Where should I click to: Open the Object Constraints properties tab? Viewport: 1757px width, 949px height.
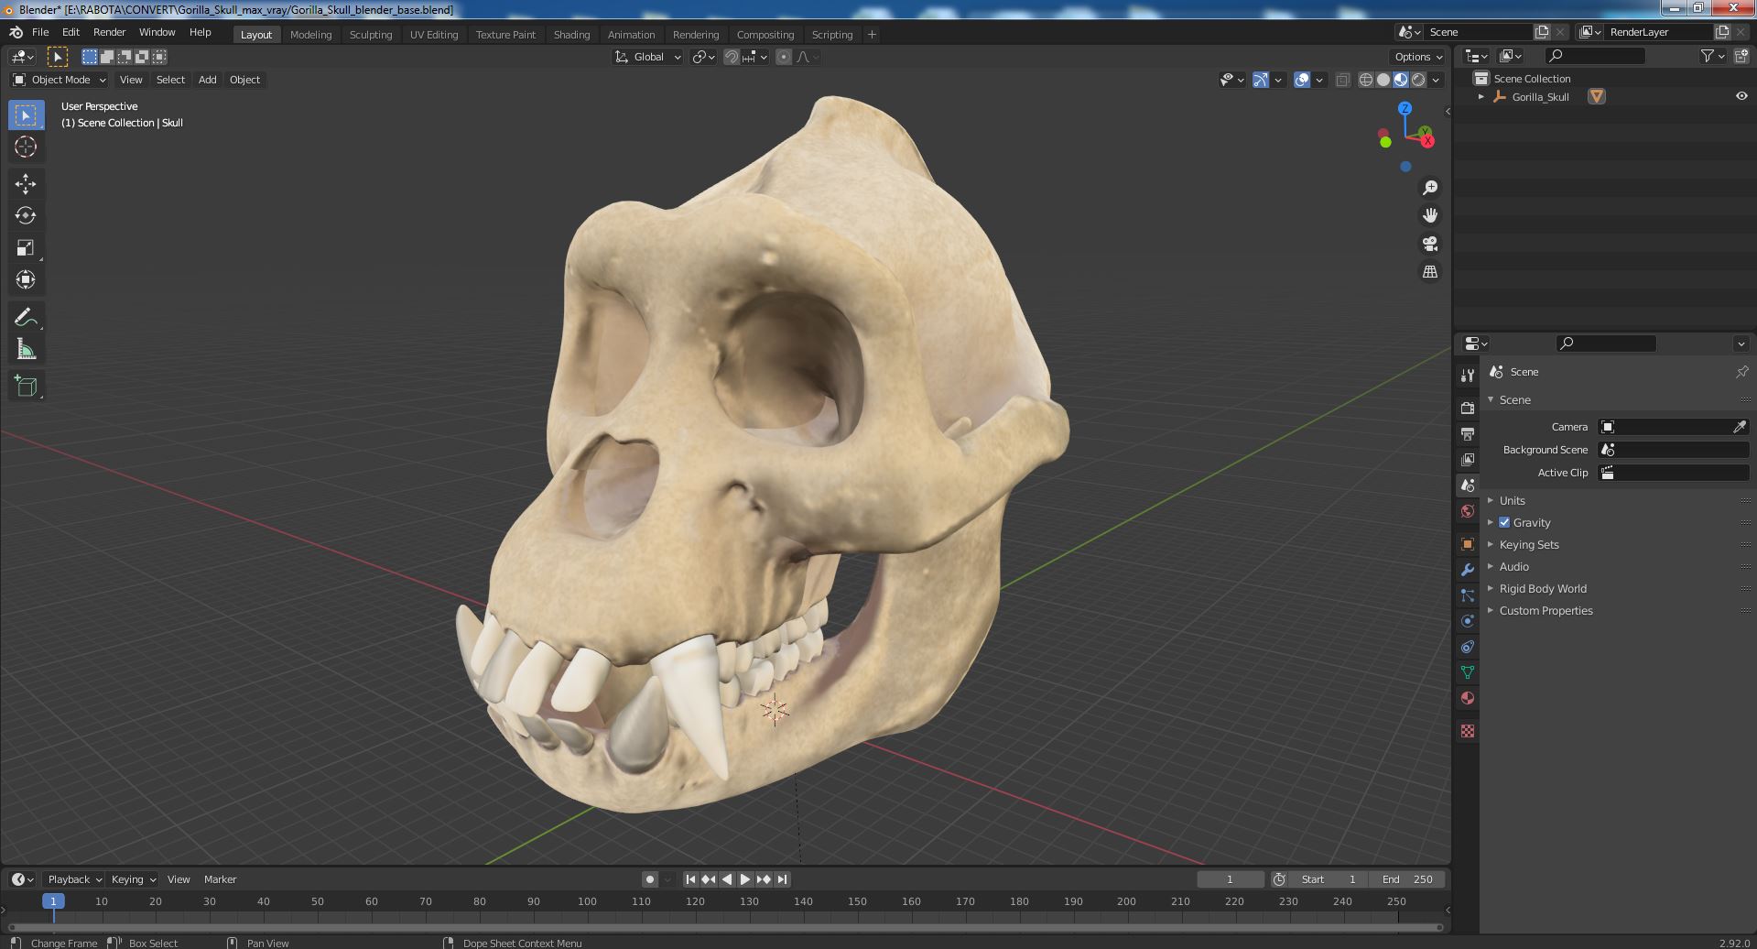(1468, 647)
